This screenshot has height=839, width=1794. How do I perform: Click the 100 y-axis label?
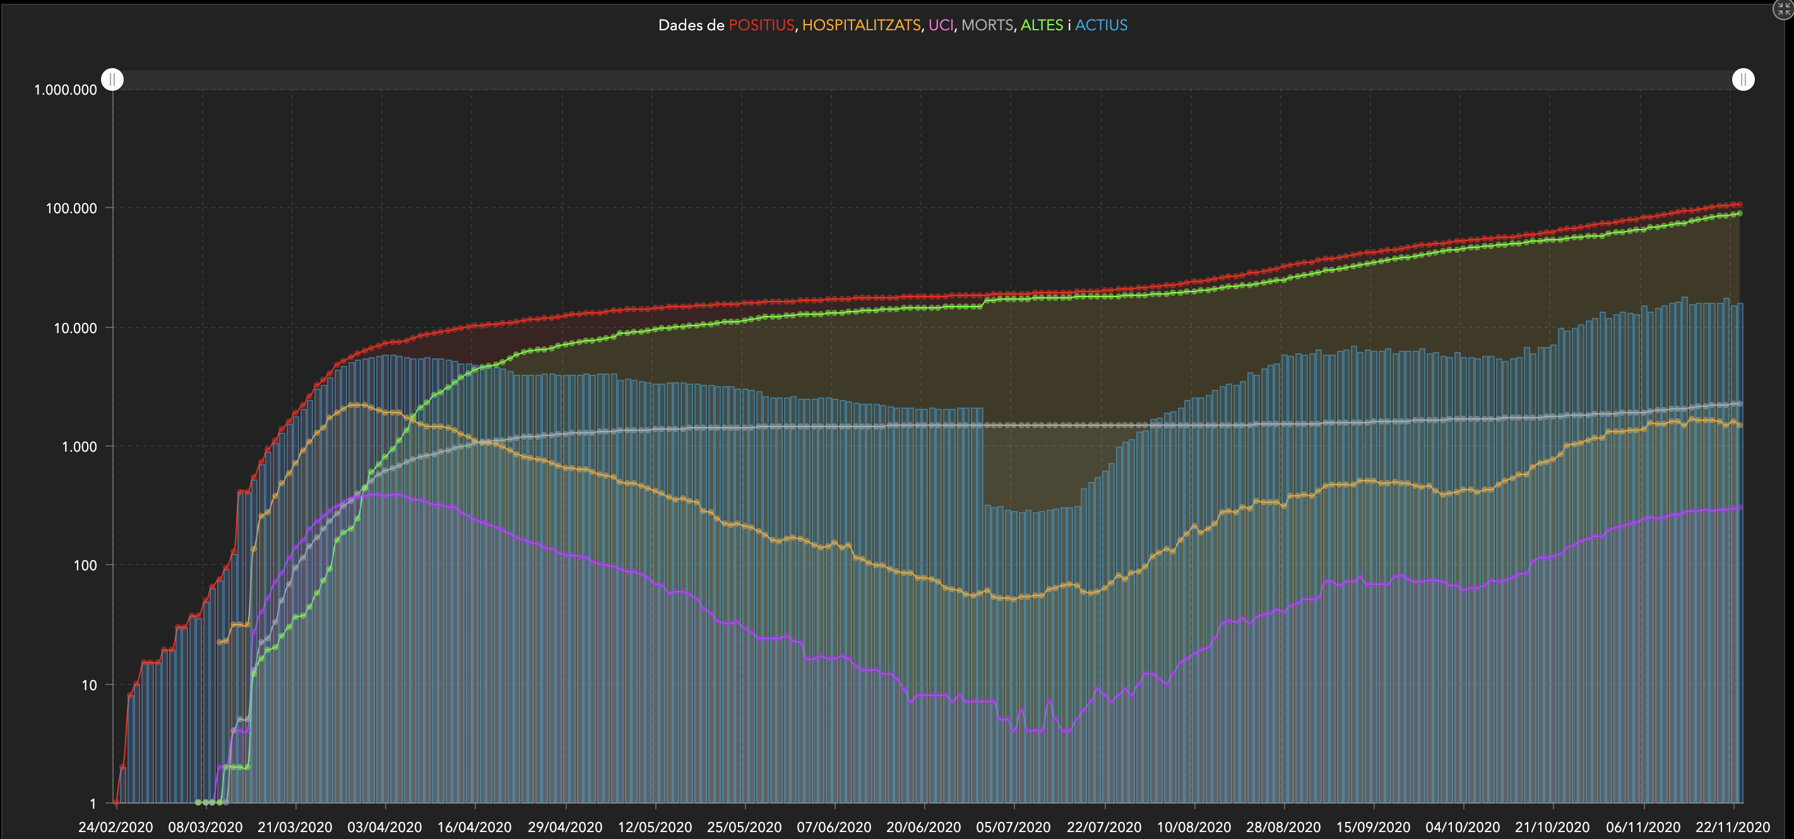[x=85, y=566]
